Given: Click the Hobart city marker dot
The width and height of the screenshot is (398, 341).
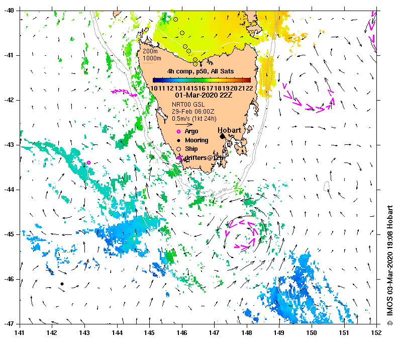Looking at the screenshot, I should (222, 136).
